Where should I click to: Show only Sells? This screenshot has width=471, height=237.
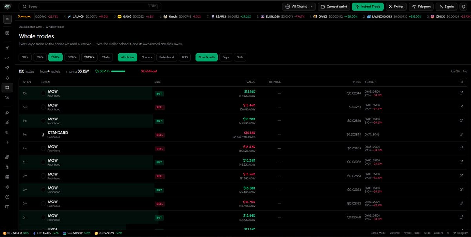(x=240, y=57)
